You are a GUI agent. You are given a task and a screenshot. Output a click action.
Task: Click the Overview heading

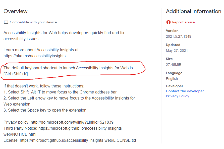(15, 11)
